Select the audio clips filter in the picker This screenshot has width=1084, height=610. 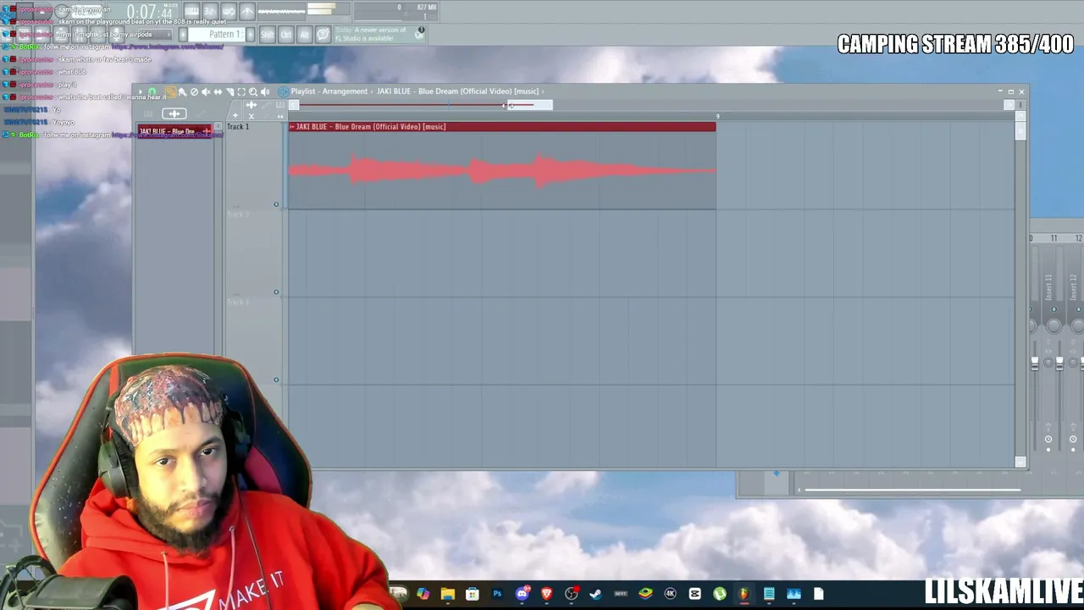pos(174,114)
